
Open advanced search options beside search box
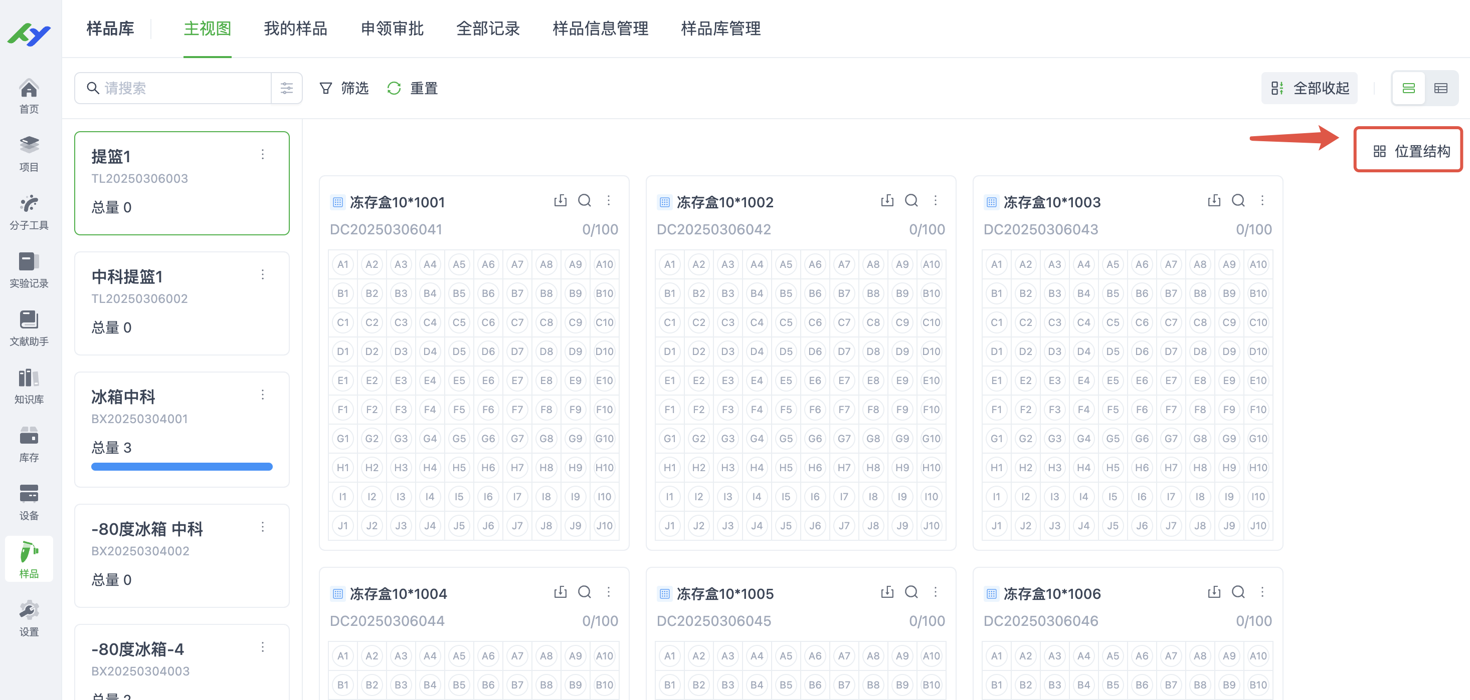tap(286, 88)
